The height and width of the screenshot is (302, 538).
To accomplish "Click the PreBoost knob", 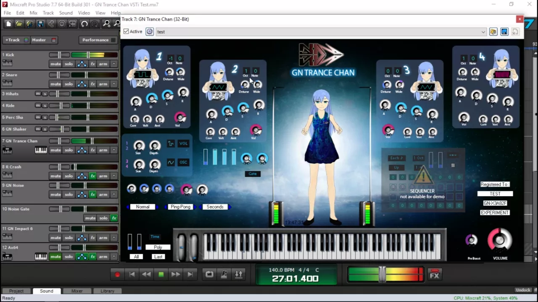I will point(472,240).
